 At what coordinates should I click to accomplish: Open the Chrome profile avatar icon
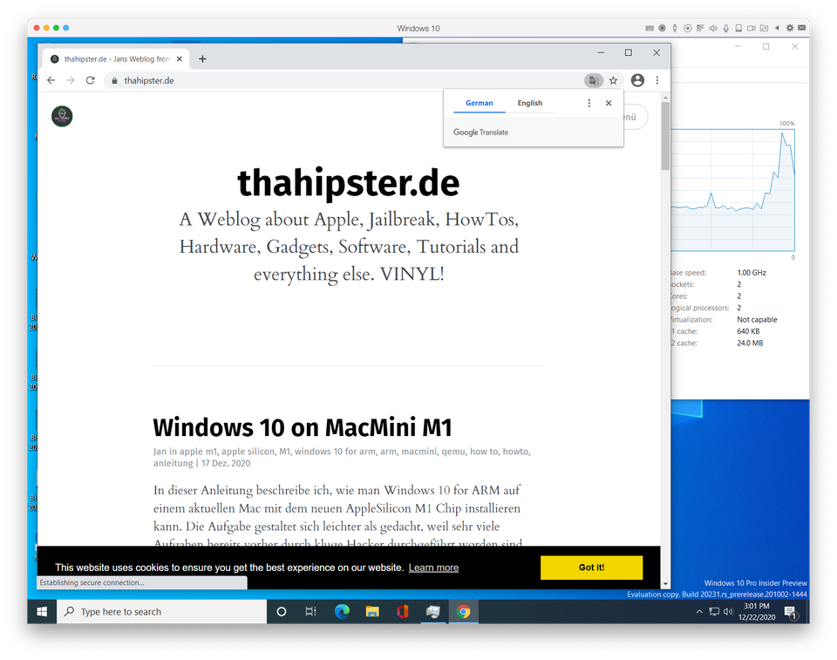pyautogui.click(x=637, y=80)
